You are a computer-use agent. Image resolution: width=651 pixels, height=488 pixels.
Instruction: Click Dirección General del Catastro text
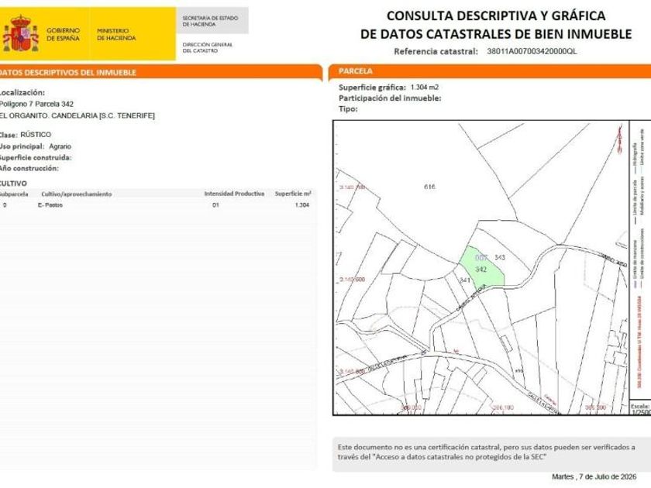click(x=208, y=47)
